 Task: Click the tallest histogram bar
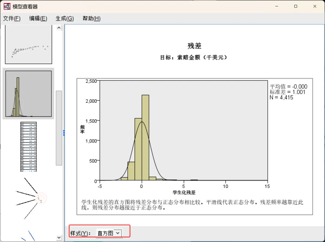tap(145, 138)
